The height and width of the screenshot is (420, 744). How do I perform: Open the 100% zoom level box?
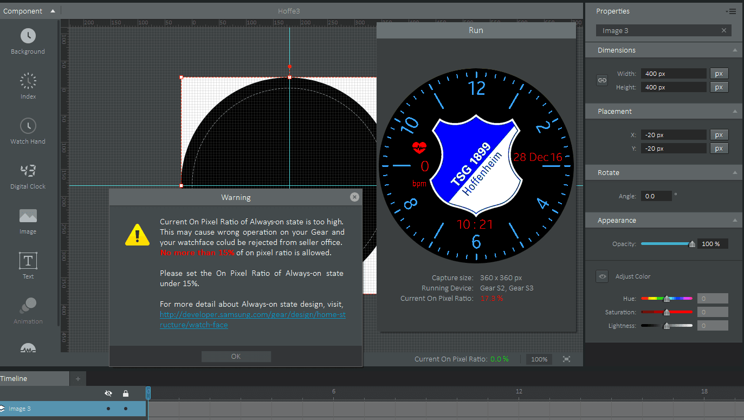[x=539, y=359]
